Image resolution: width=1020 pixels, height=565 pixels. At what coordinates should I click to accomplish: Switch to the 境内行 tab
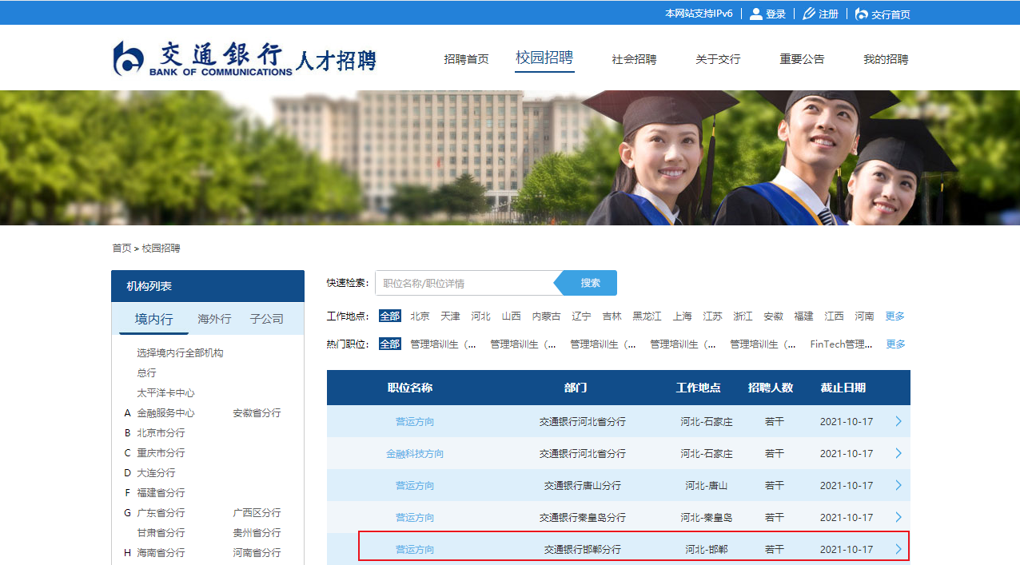click(153, 319)
